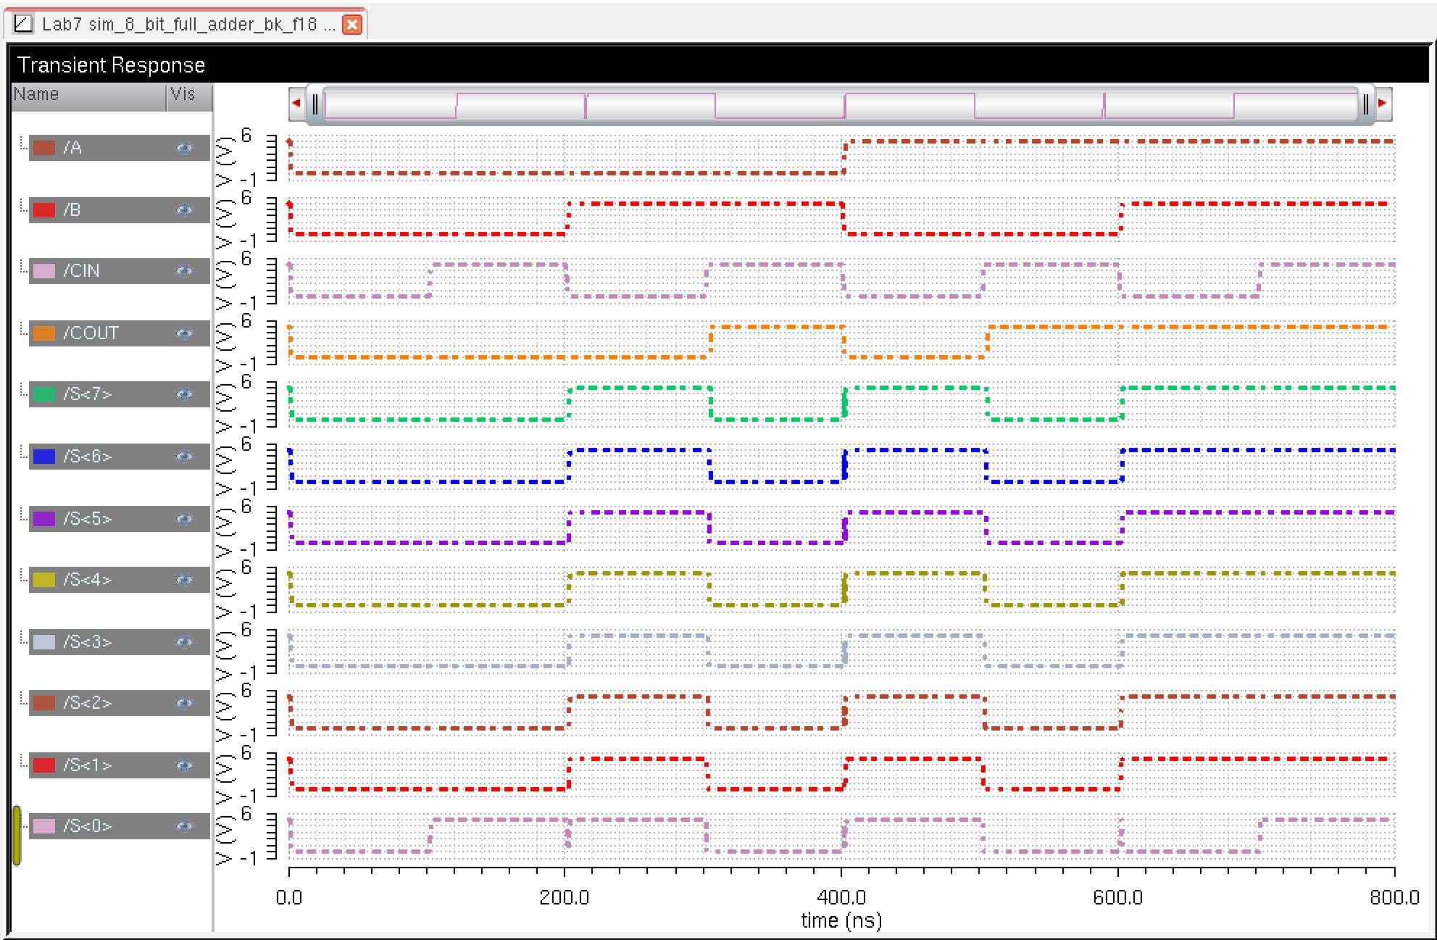Click the /CIN pink color swatch
1437x940 pixels.
44,271
